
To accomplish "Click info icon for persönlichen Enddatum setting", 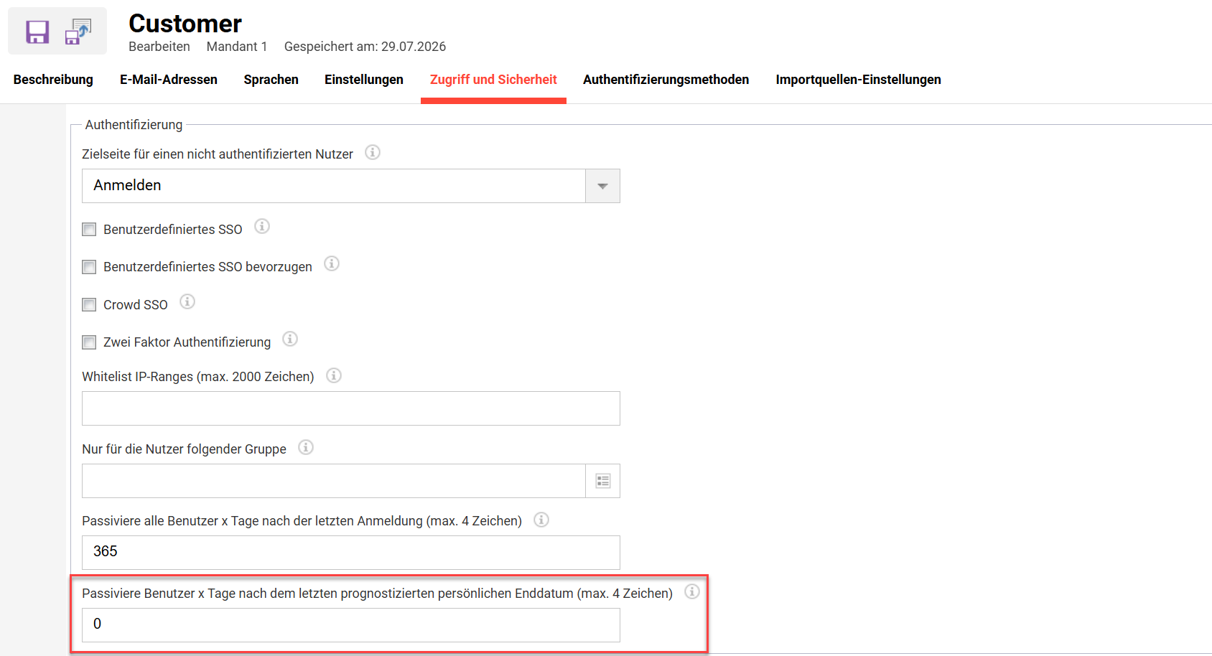I will coord(691,591).
